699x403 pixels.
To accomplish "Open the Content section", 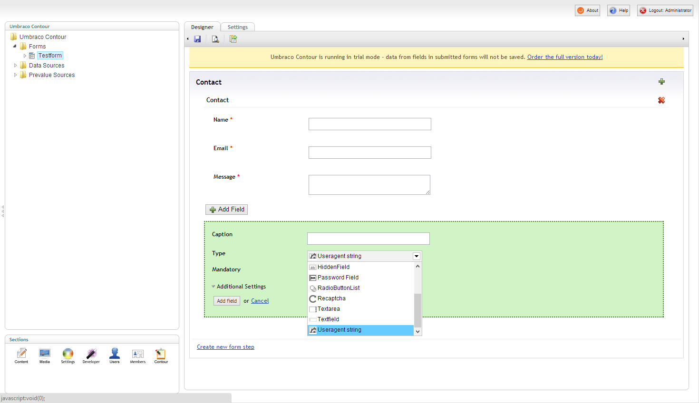I will tap(21, 356).
